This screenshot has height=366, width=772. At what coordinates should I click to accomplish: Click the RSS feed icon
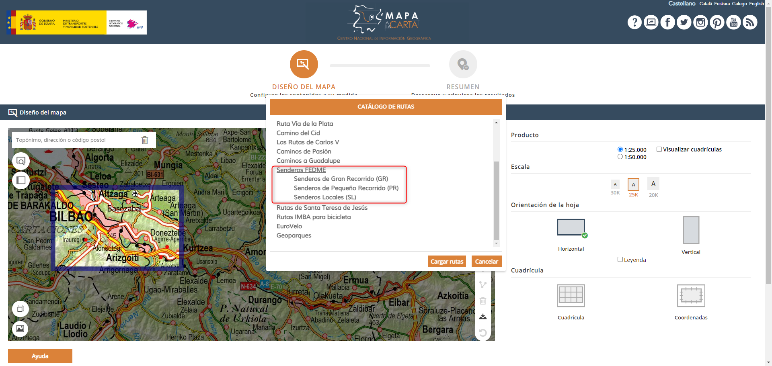750,22
